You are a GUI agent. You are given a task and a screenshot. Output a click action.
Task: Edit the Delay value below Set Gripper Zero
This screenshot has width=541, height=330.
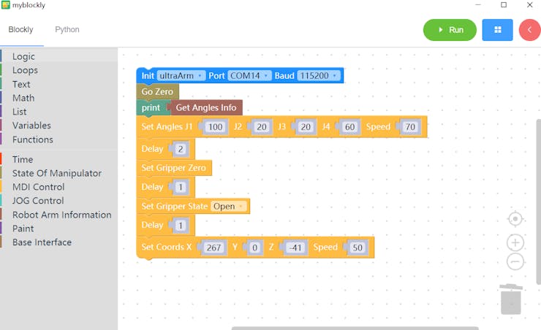tap(181, 188)
